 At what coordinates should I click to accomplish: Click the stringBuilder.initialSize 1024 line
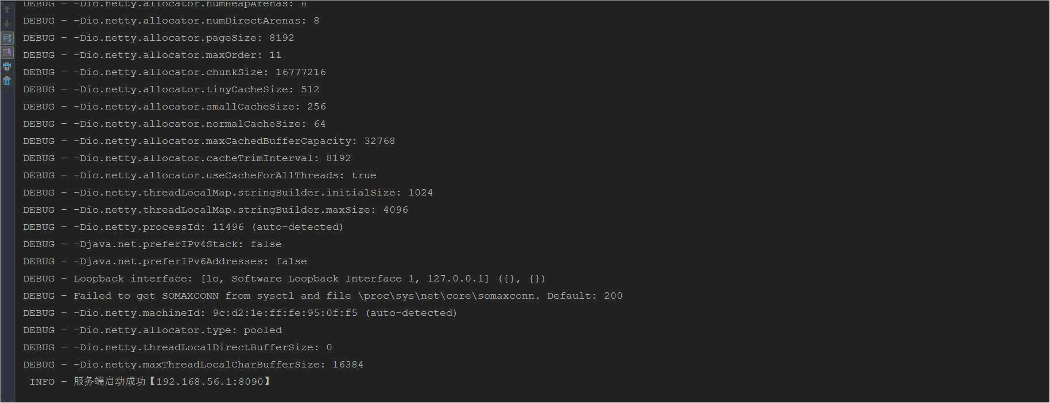(228, 193)
